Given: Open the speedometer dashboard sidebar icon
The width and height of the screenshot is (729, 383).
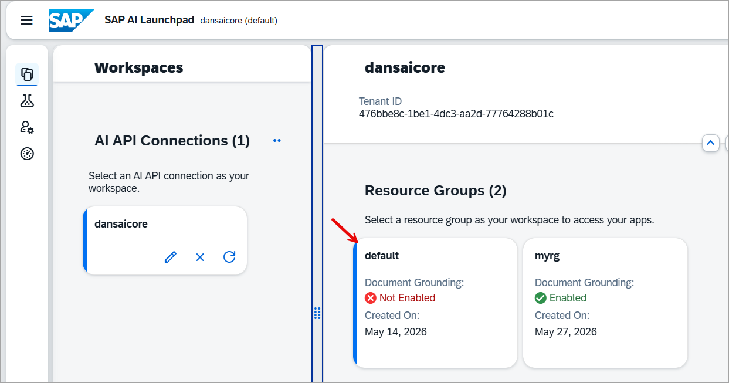Looking at the screenshot, I should [28, 154].
